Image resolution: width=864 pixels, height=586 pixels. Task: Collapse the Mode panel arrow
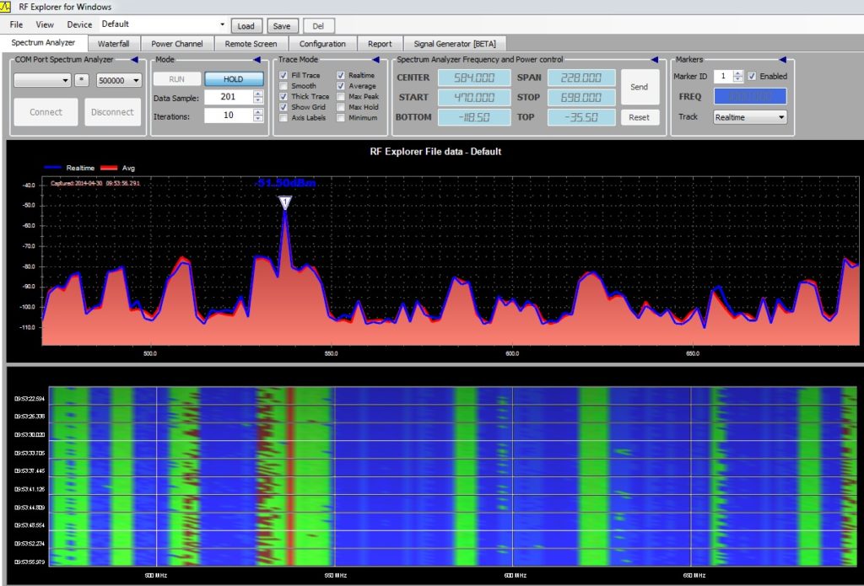pyautogui.click(x=256, y=60)
